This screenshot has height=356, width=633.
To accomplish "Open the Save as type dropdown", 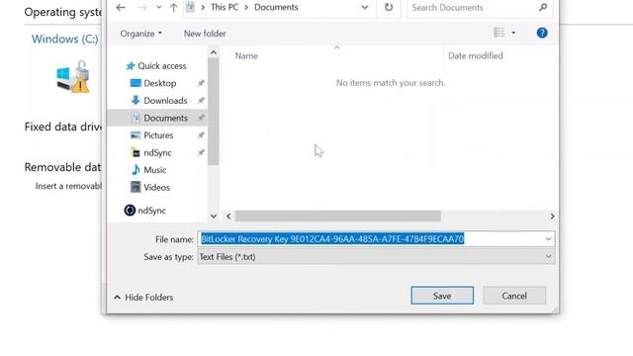I will (376, 257).
